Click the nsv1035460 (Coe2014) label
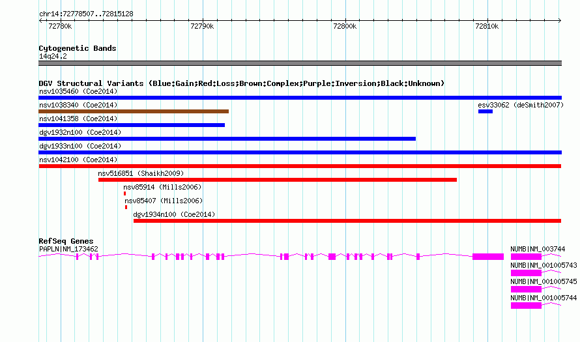580x342 pixels. 78,91
